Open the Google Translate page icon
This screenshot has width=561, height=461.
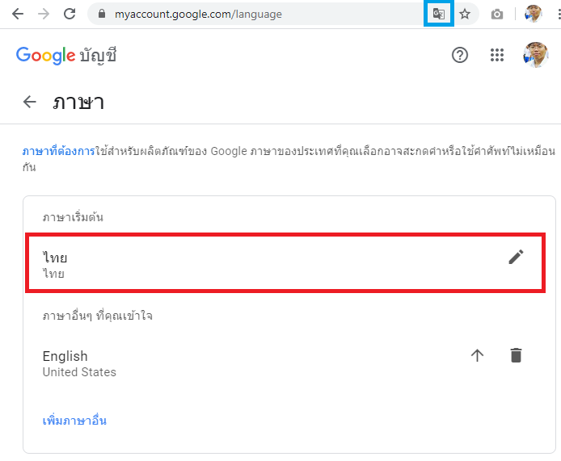(x=439, y=14)
